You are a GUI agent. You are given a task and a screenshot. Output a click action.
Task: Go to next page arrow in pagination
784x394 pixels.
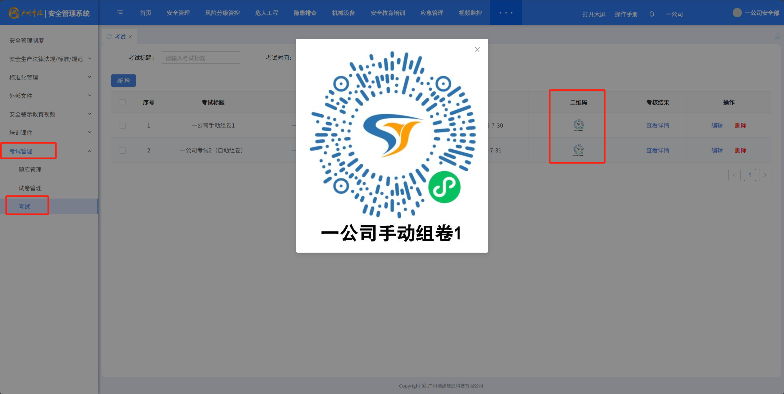[765, 175]
